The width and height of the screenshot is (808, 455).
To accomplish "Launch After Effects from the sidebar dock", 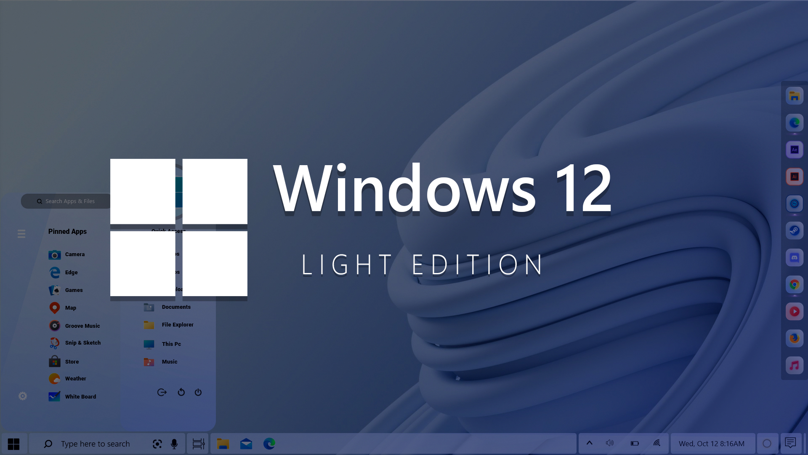I will 795,150.
